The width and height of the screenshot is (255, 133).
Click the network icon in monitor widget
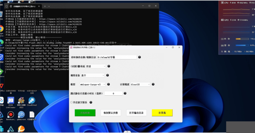point(222,51)
